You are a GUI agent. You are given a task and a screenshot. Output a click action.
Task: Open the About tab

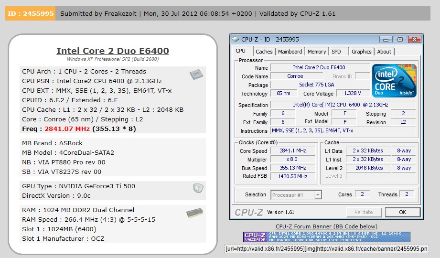[384, 52]
